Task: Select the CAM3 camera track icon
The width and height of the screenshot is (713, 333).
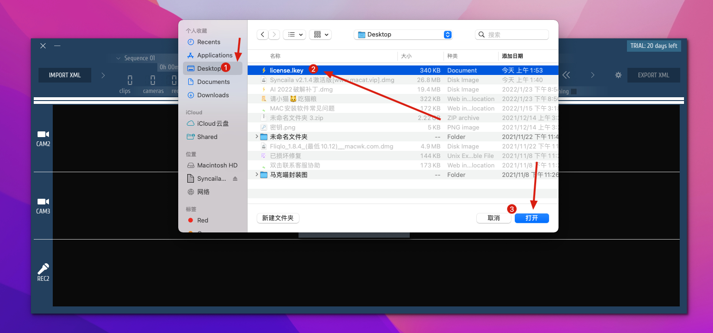Action: 43,202
